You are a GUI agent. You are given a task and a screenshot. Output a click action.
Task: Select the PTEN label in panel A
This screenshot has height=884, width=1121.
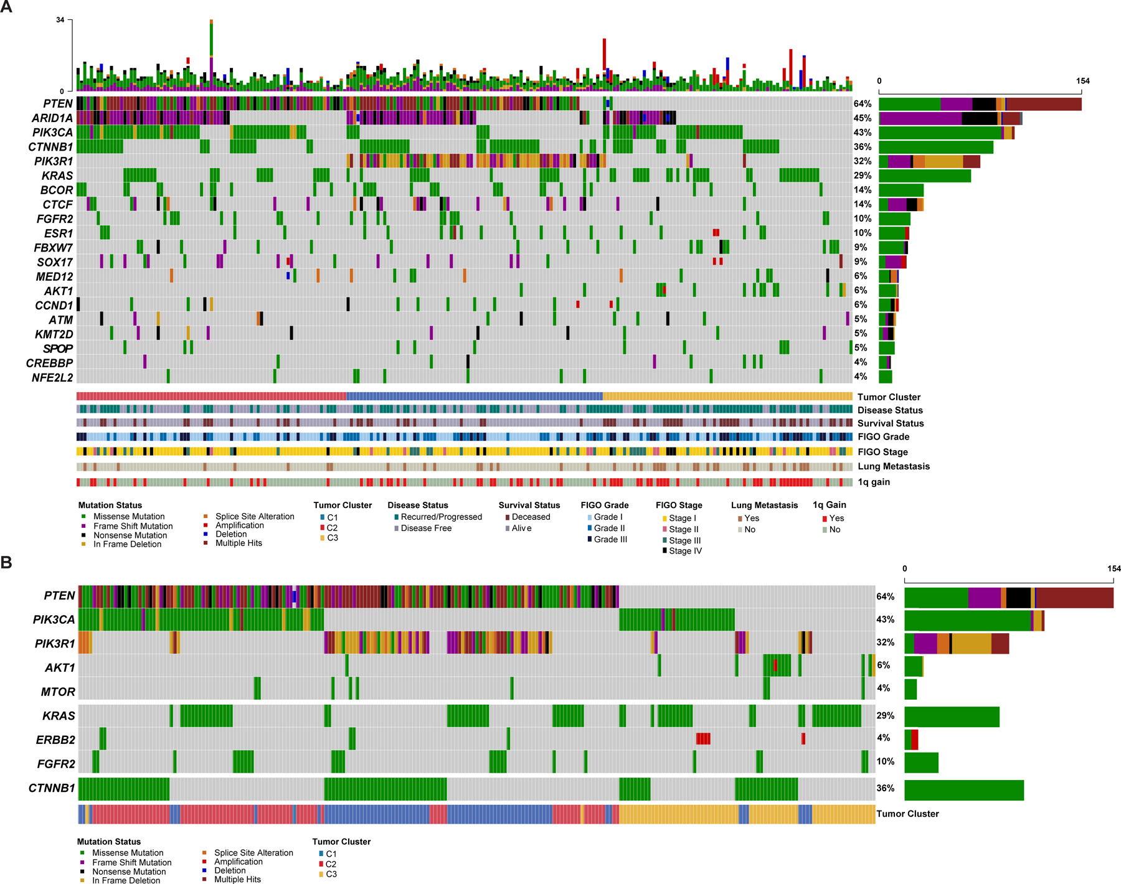[x=58, y=104]
